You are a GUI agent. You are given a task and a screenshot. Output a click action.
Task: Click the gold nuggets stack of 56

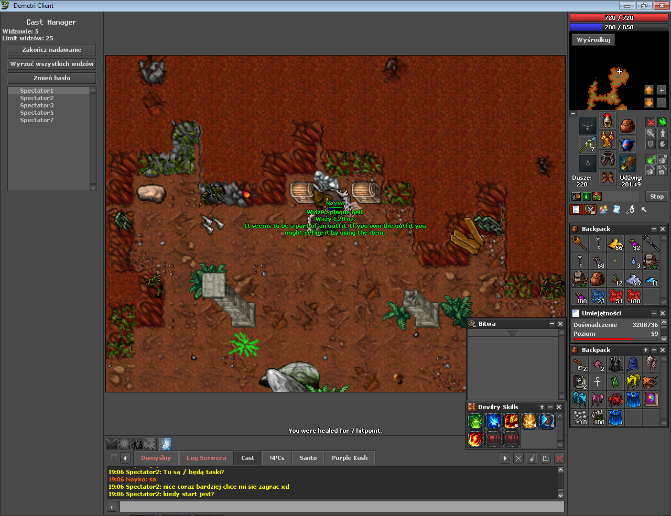(x=615, y=244)
